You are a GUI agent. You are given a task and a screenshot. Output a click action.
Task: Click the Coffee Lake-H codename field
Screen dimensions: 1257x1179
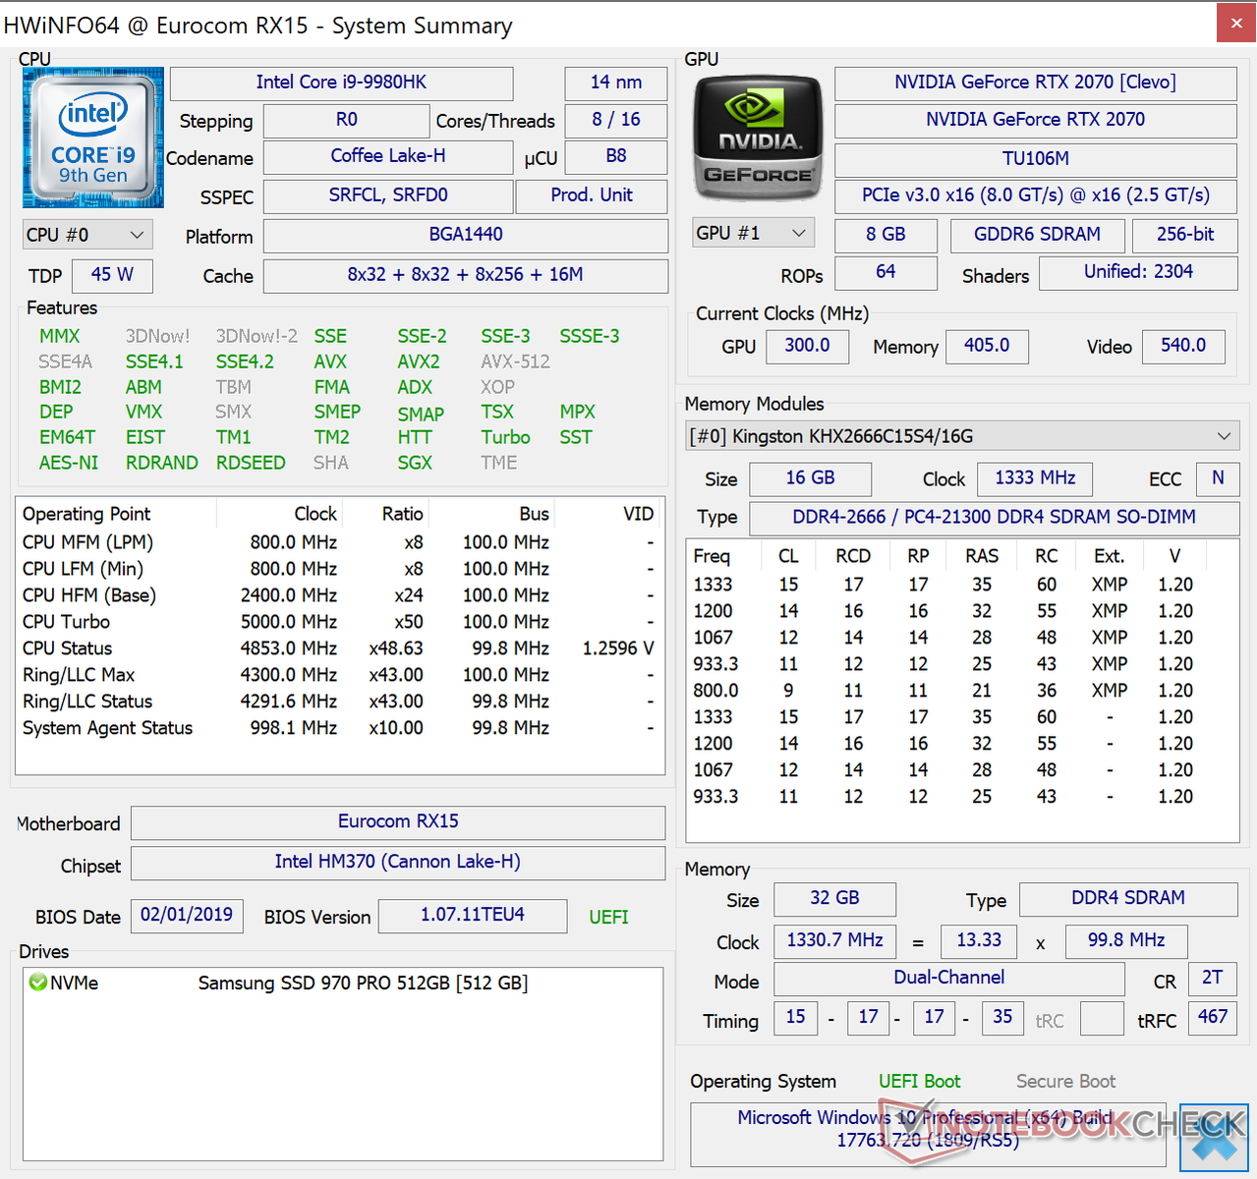pos(388,156)
